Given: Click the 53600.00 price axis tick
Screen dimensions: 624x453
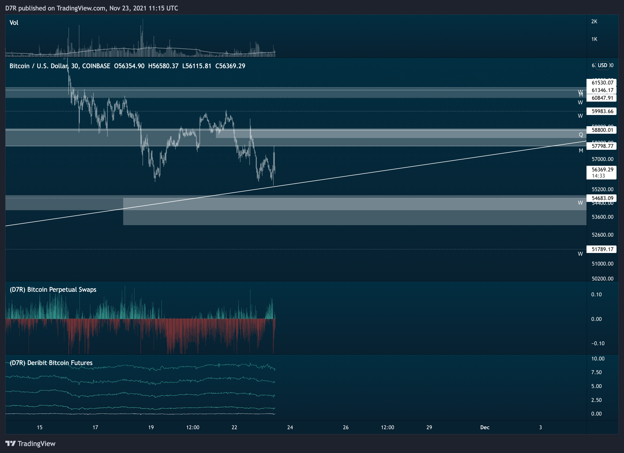Looking at the screenshot, I should [x=603, y=217].
